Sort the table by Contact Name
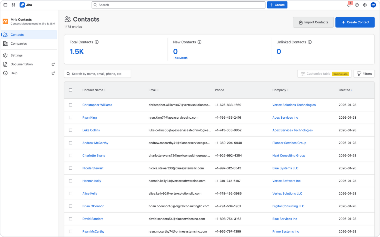Image resolution: width=380 pixels, height=237 pixels. 104,90
